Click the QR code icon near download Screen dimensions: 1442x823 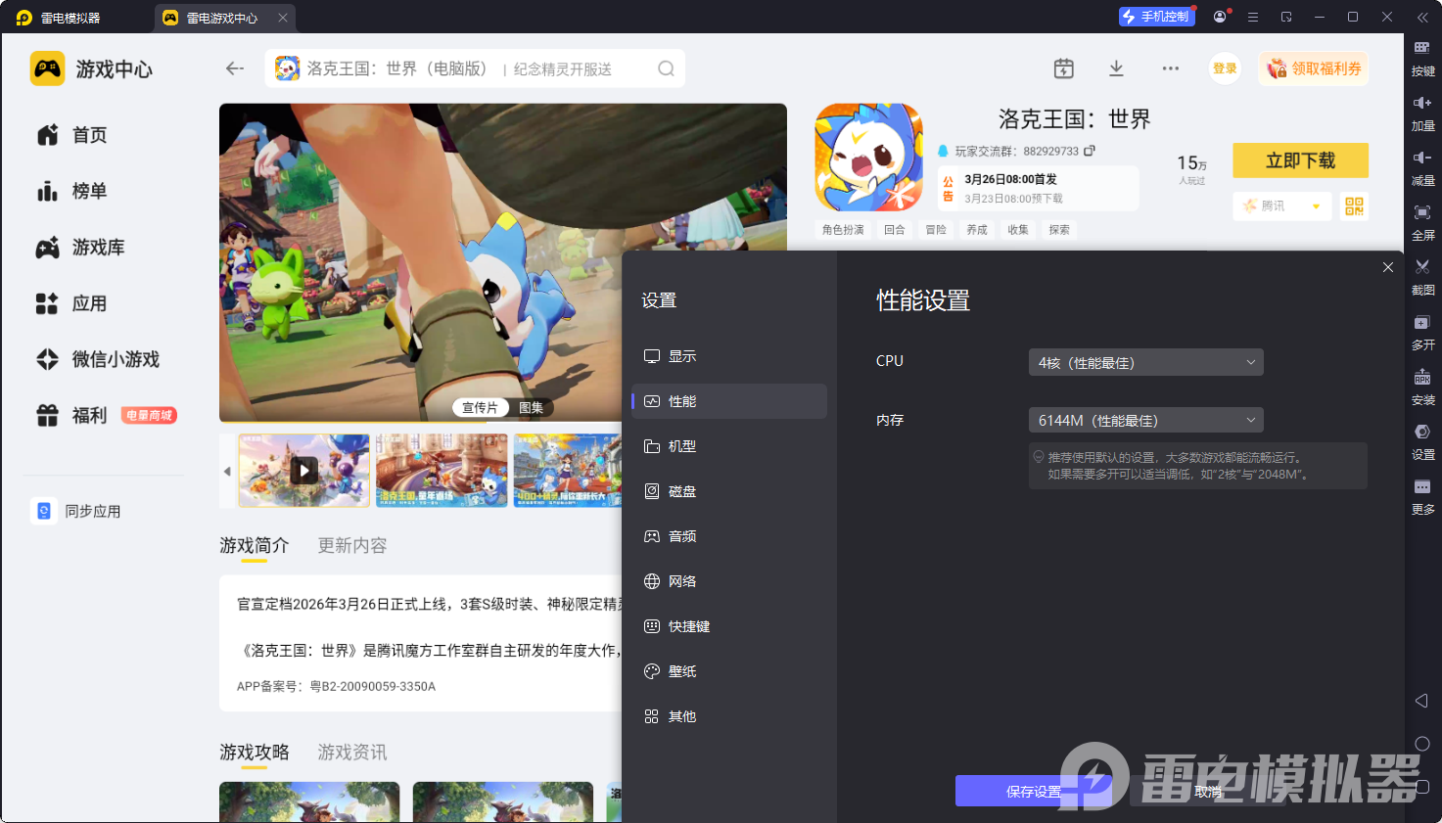click(1354, 206)
